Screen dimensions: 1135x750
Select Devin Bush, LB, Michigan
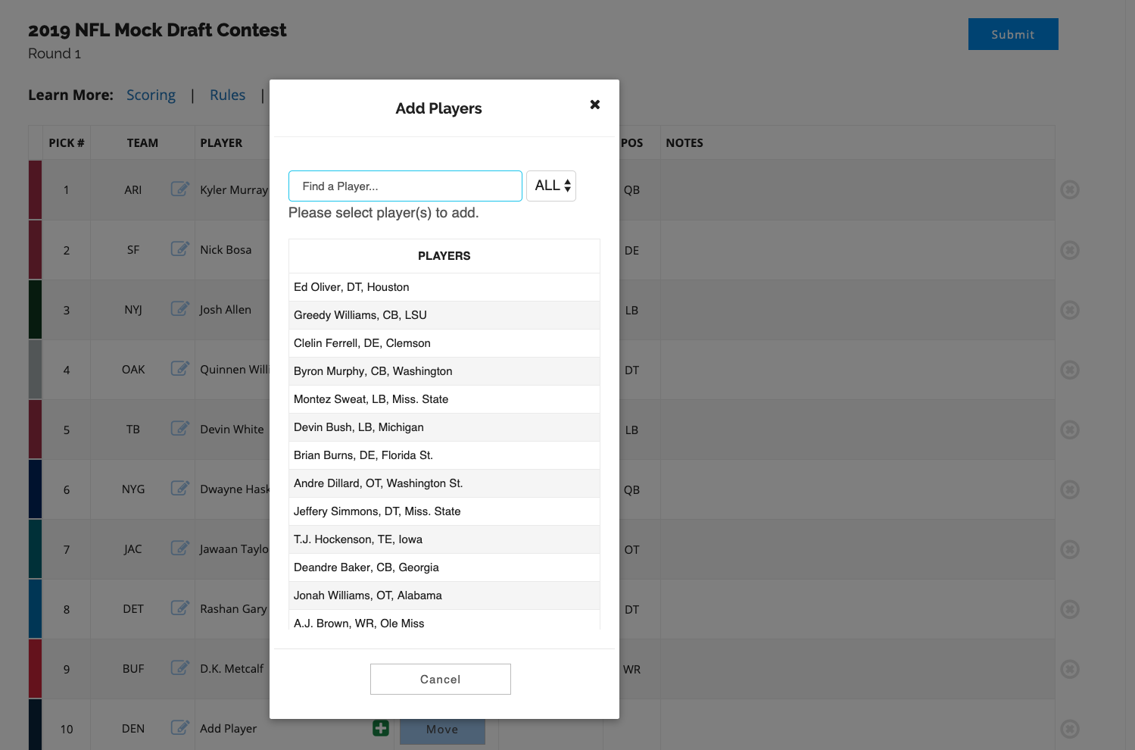point(444,427)
